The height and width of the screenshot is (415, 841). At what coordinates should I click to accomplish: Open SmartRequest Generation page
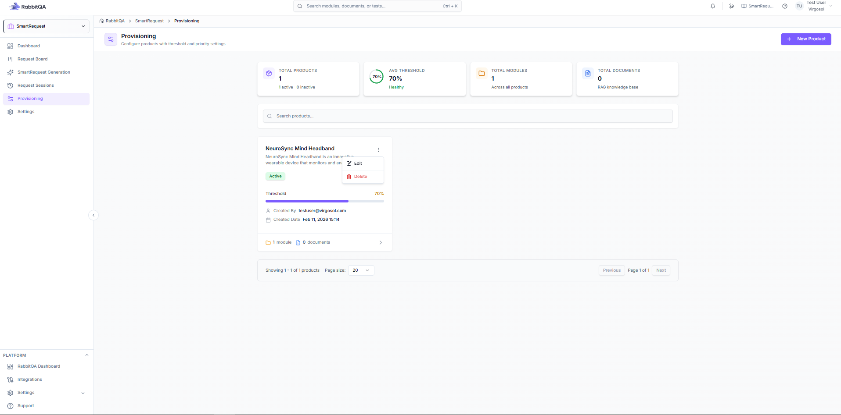[46, 72]
